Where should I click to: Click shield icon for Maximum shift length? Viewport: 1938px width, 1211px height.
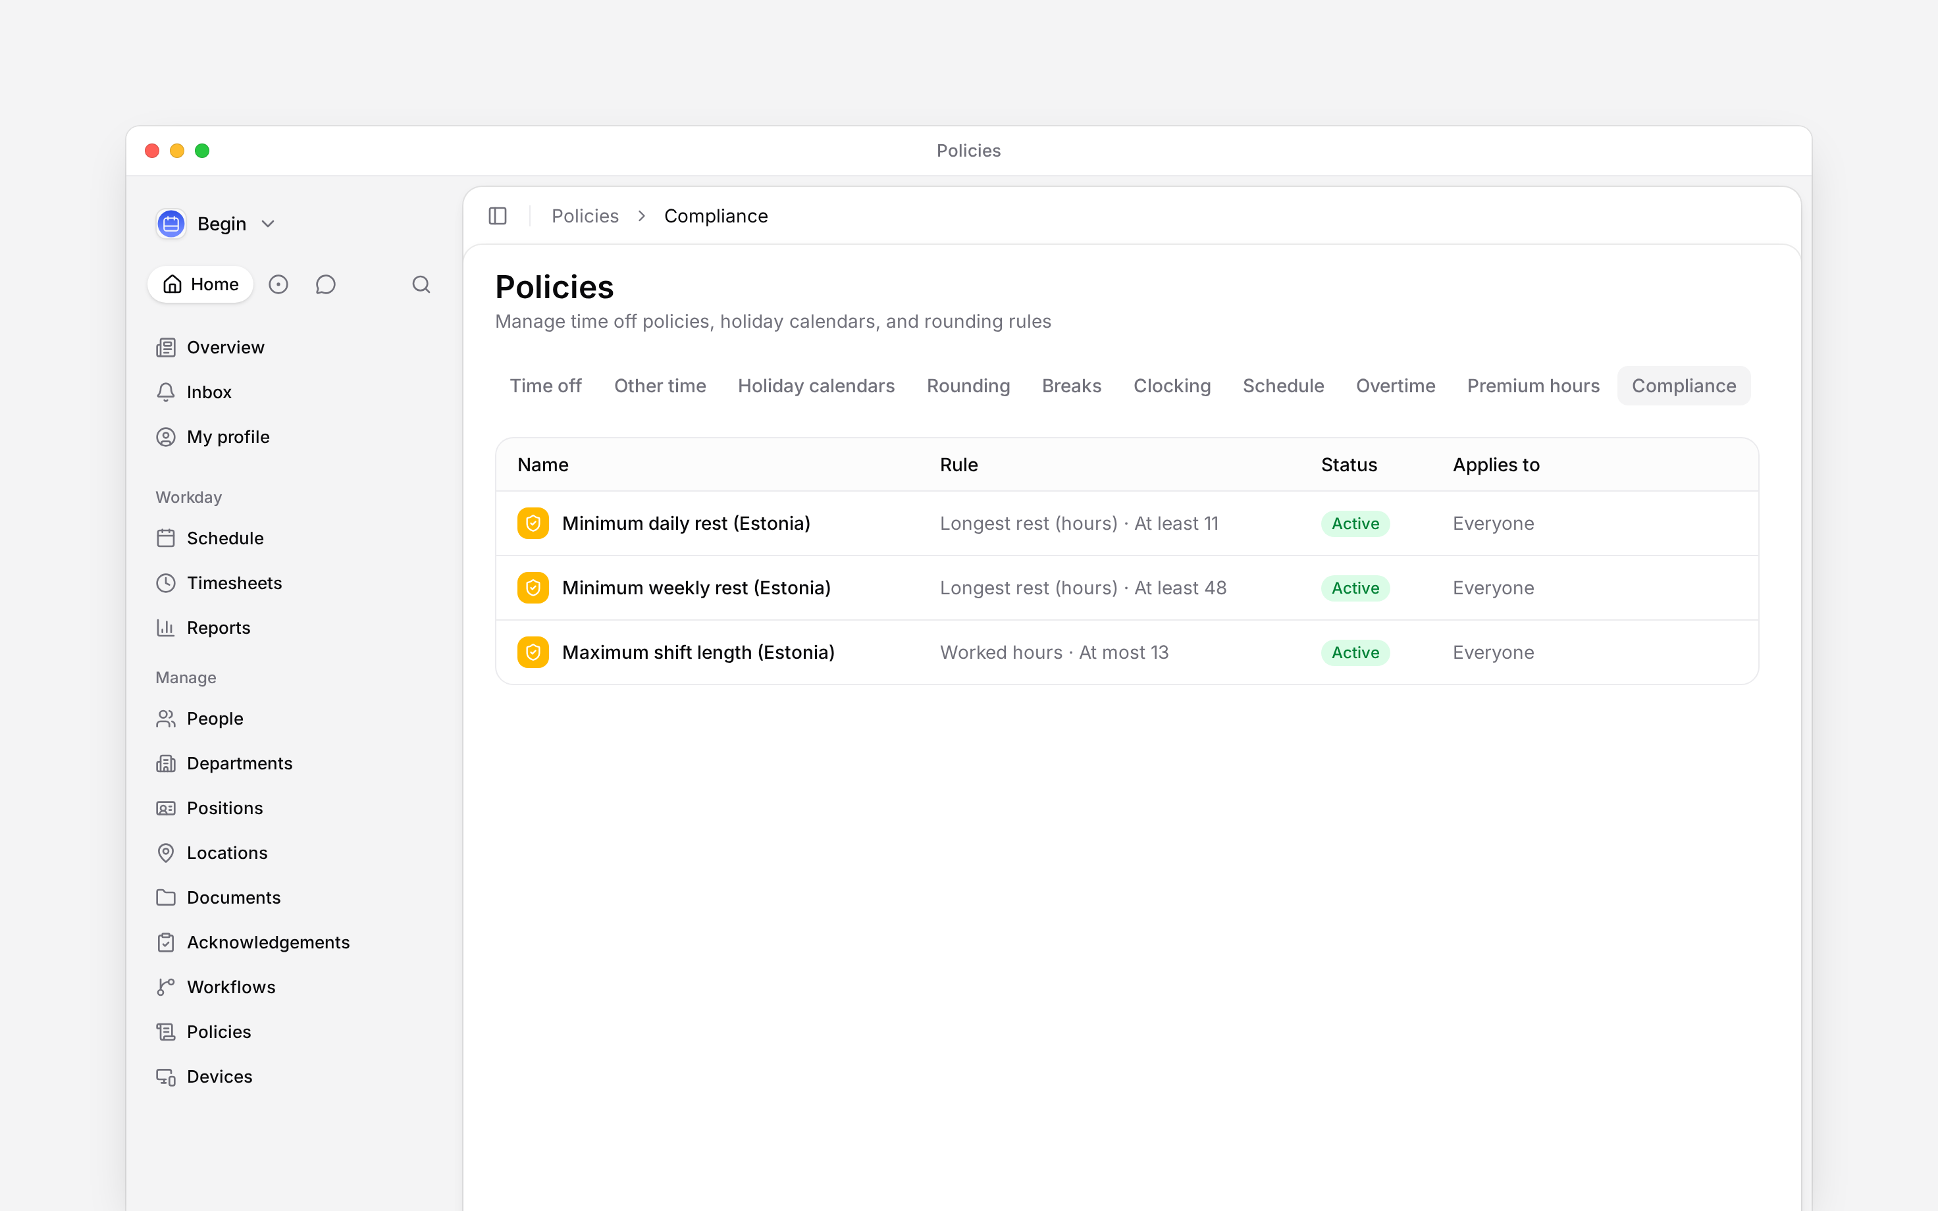coord(533,653)
